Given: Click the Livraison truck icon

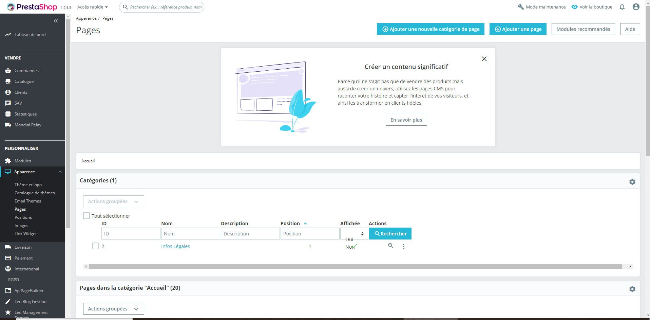Looking at the screenshot, I should 8,247.
